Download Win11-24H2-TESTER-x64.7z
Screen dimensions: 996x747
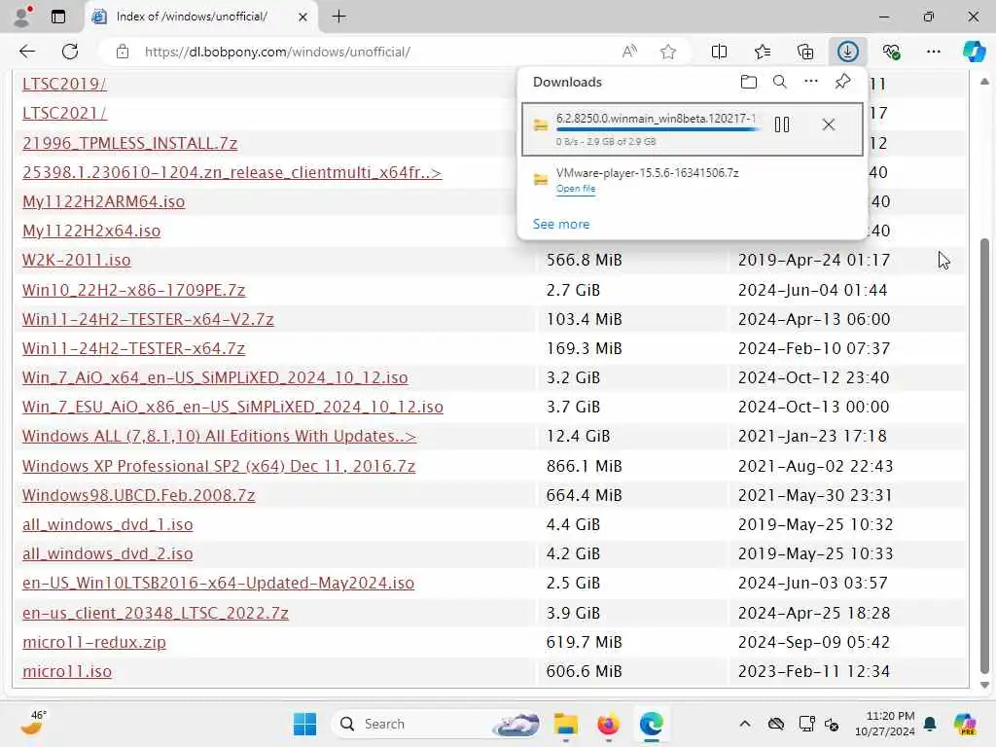(133, 348)
